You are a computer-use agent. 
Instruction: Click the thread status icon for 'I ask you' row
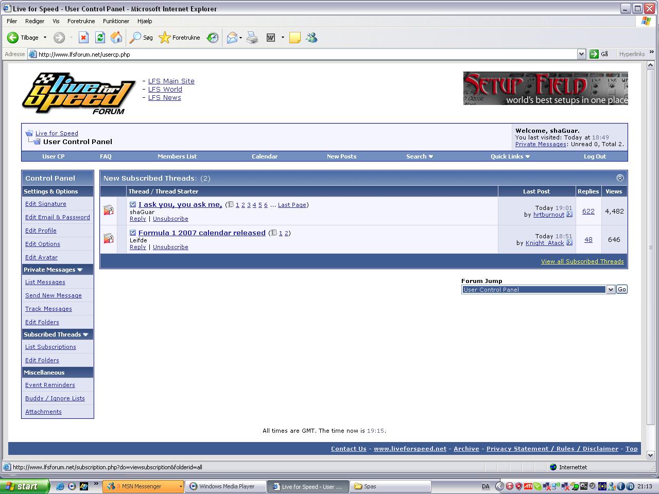coord(109,210)
